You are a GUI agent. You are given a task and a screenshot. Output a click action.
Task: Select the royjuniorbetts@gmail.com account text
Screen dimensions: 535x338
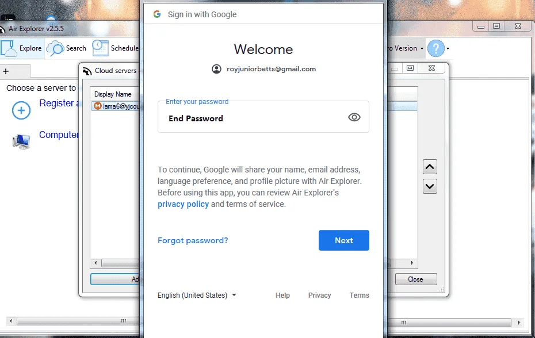click(x=272, y=69)
